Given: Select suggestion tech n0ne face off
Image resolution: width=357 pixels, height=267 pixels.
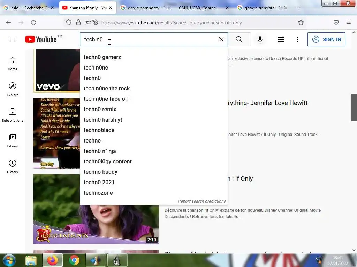Looking at the screenshot, I should pos(154,99).
